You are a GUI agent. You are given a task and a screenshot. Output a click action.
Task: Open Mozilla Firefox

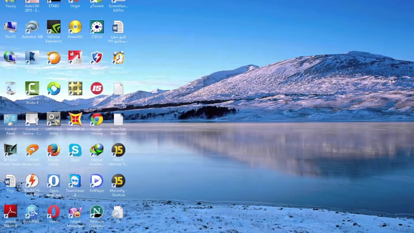pyautogui.click(x=54, y=155)
